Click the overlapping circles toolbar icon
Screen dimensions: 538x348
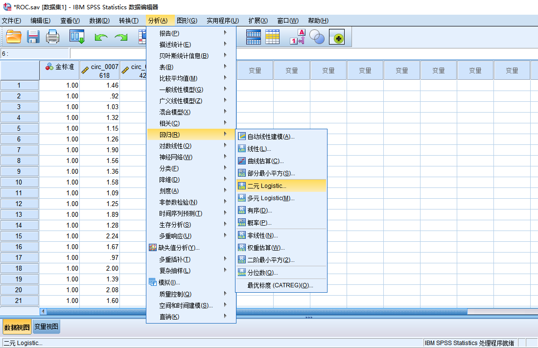(x=317, y=37)
